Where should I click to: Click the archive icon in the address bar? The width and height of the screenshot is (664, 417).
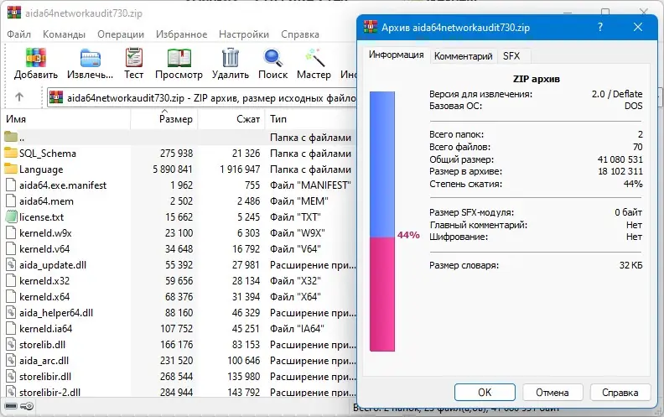56,98
